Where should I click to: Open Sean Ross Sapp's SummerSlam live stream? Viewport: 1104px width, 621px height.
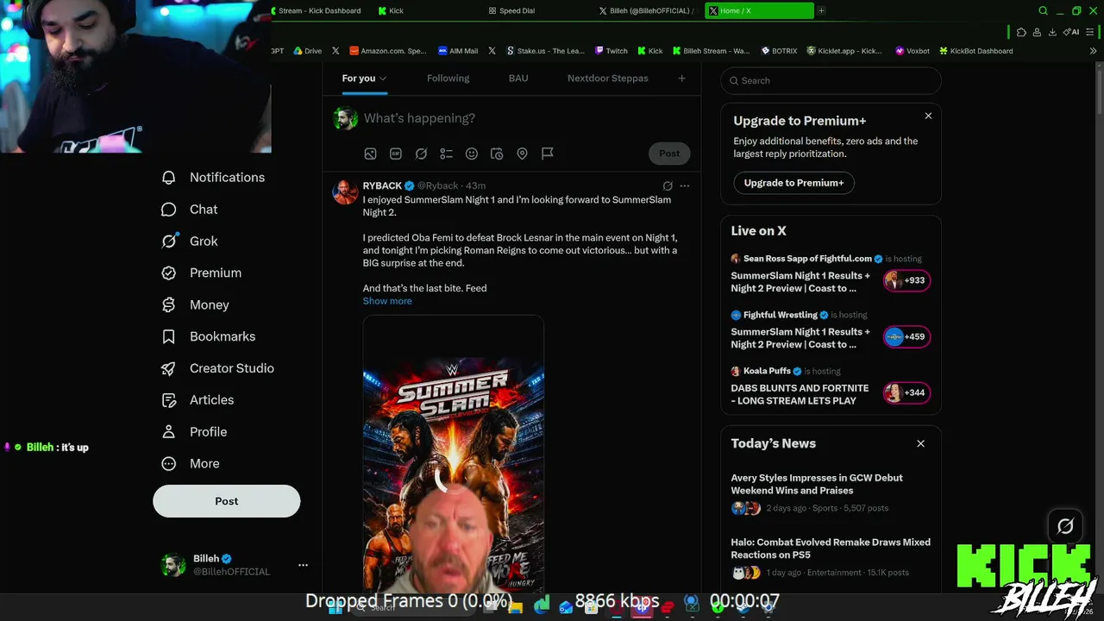coord(830,273)
